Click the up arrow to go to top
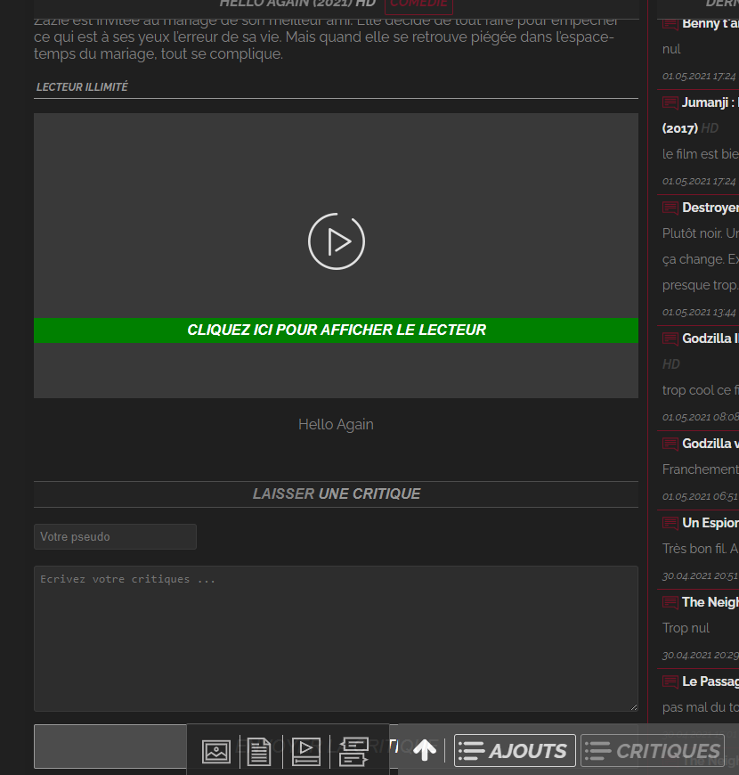 click(x=425, y=750)
